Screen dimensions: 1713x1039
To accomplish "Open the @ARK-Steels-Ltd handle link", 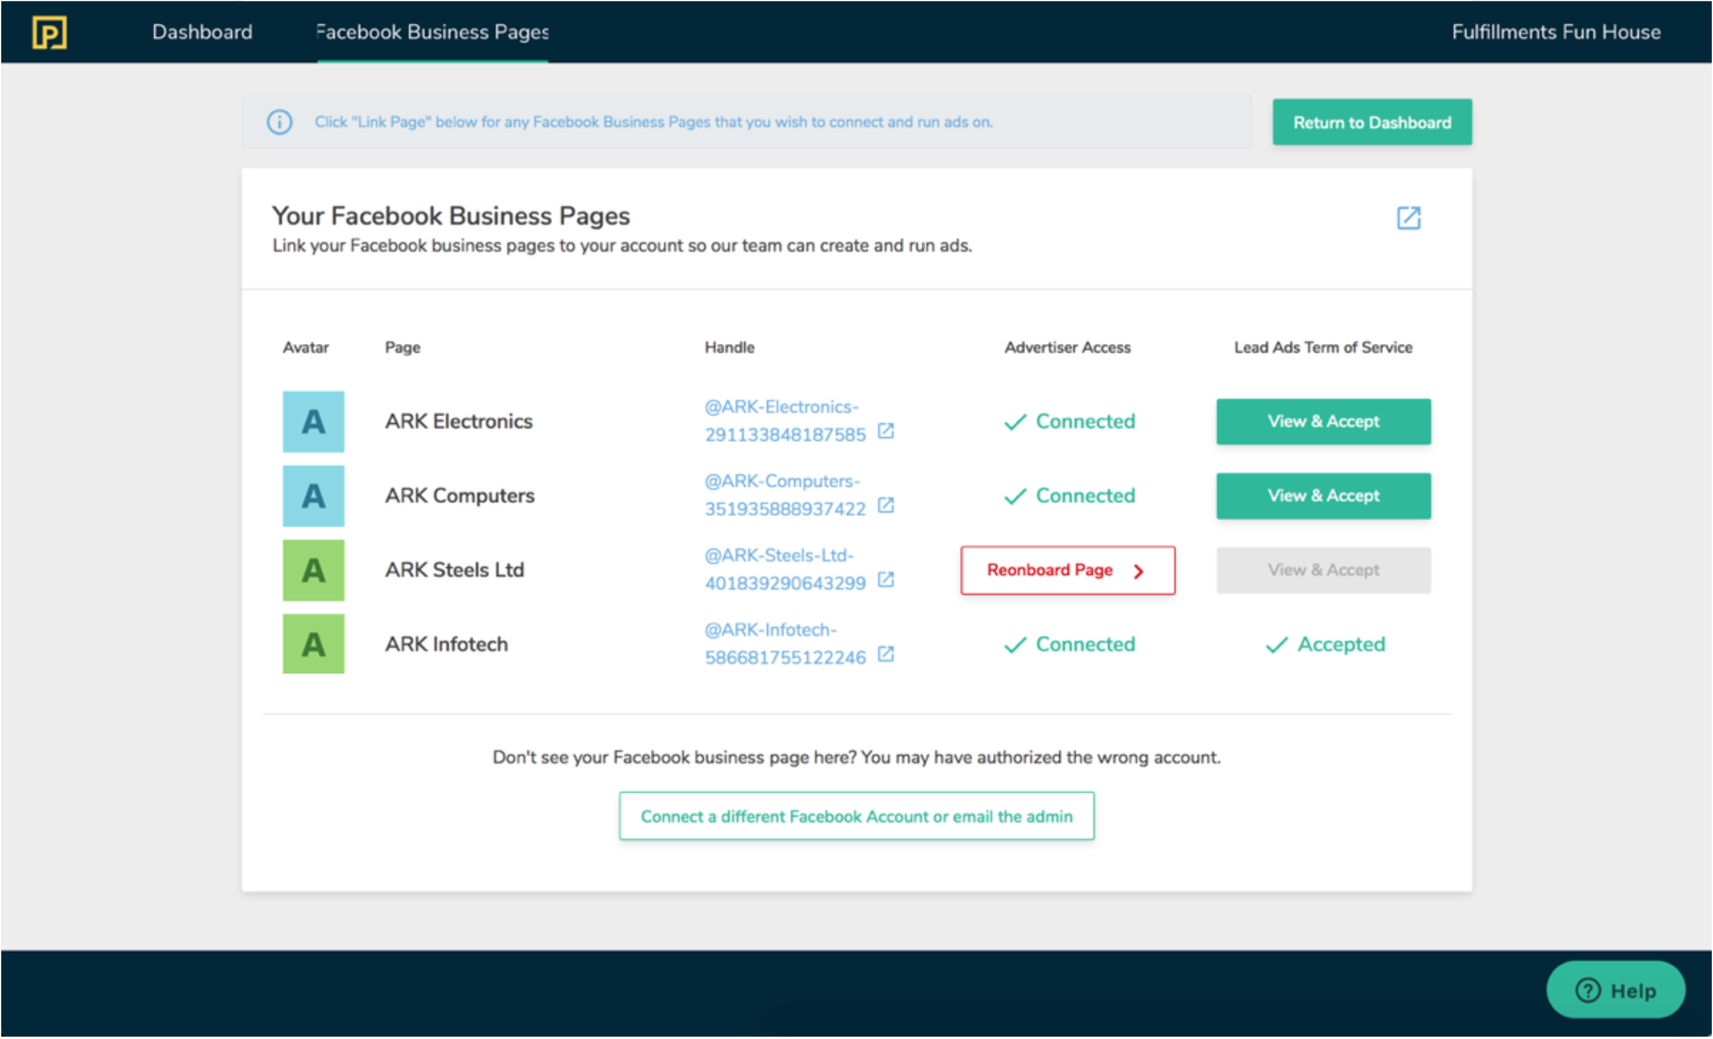I will point(786,570).
